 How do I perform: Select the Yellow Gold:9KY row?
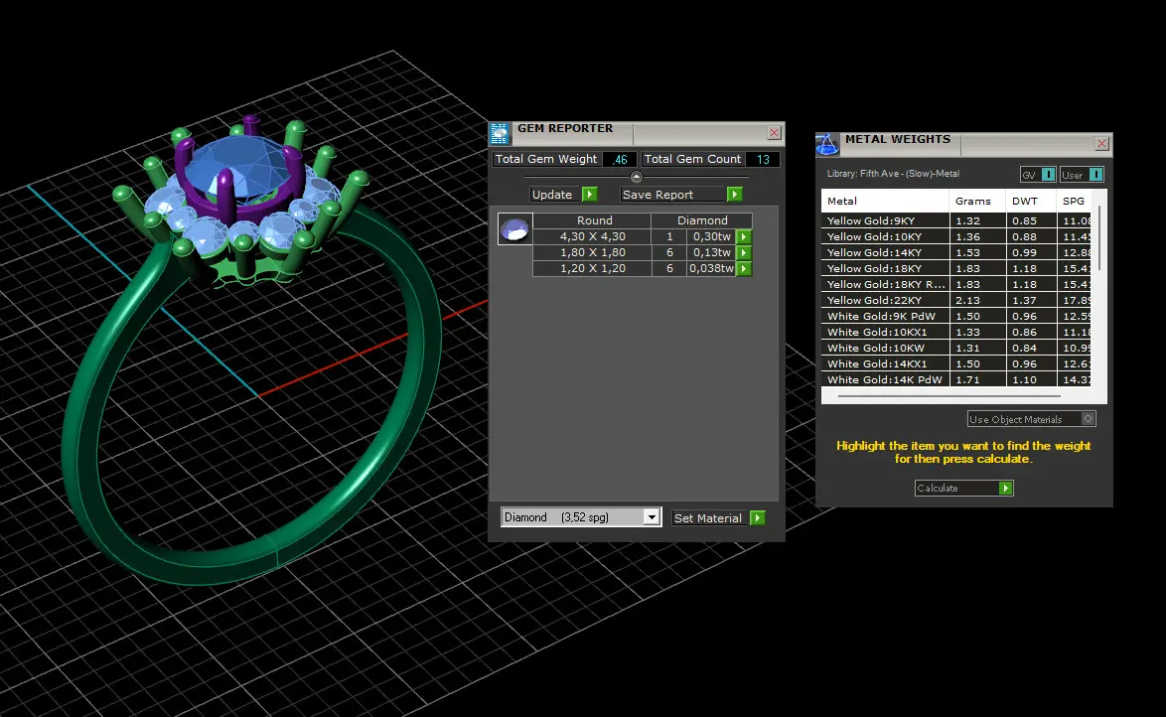coord(956,220)
